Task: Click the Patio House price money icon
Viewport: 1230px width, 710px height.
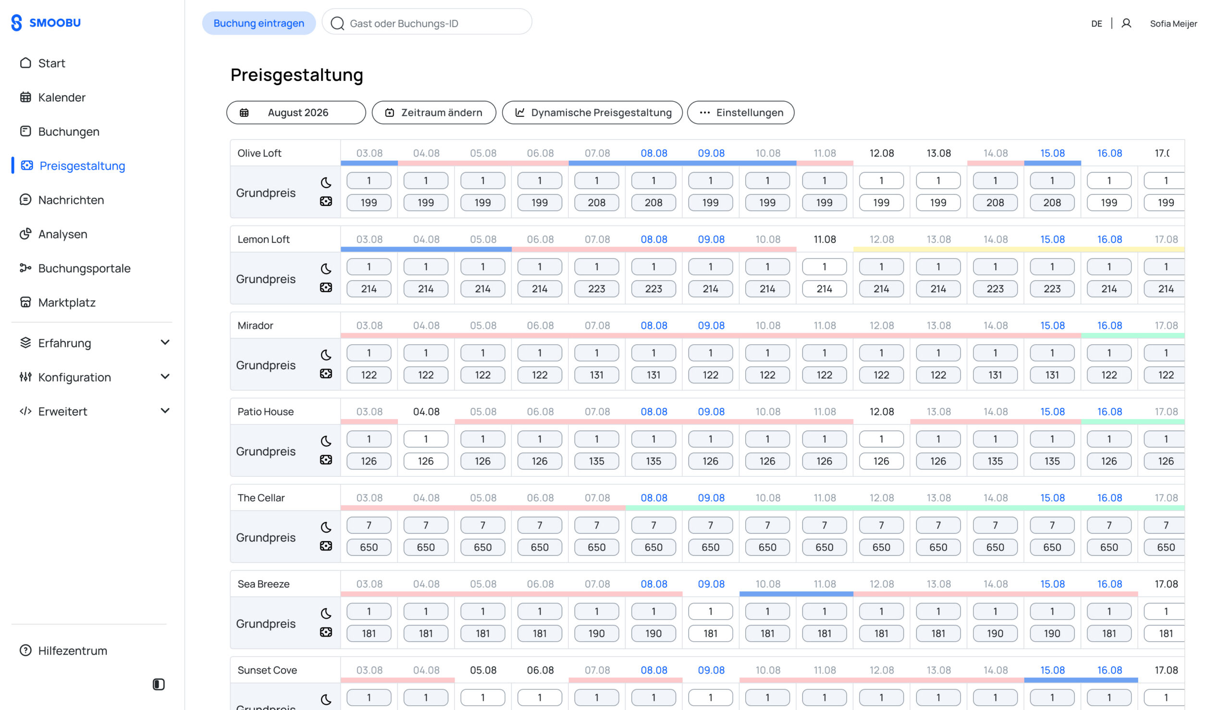Action: 326,460
